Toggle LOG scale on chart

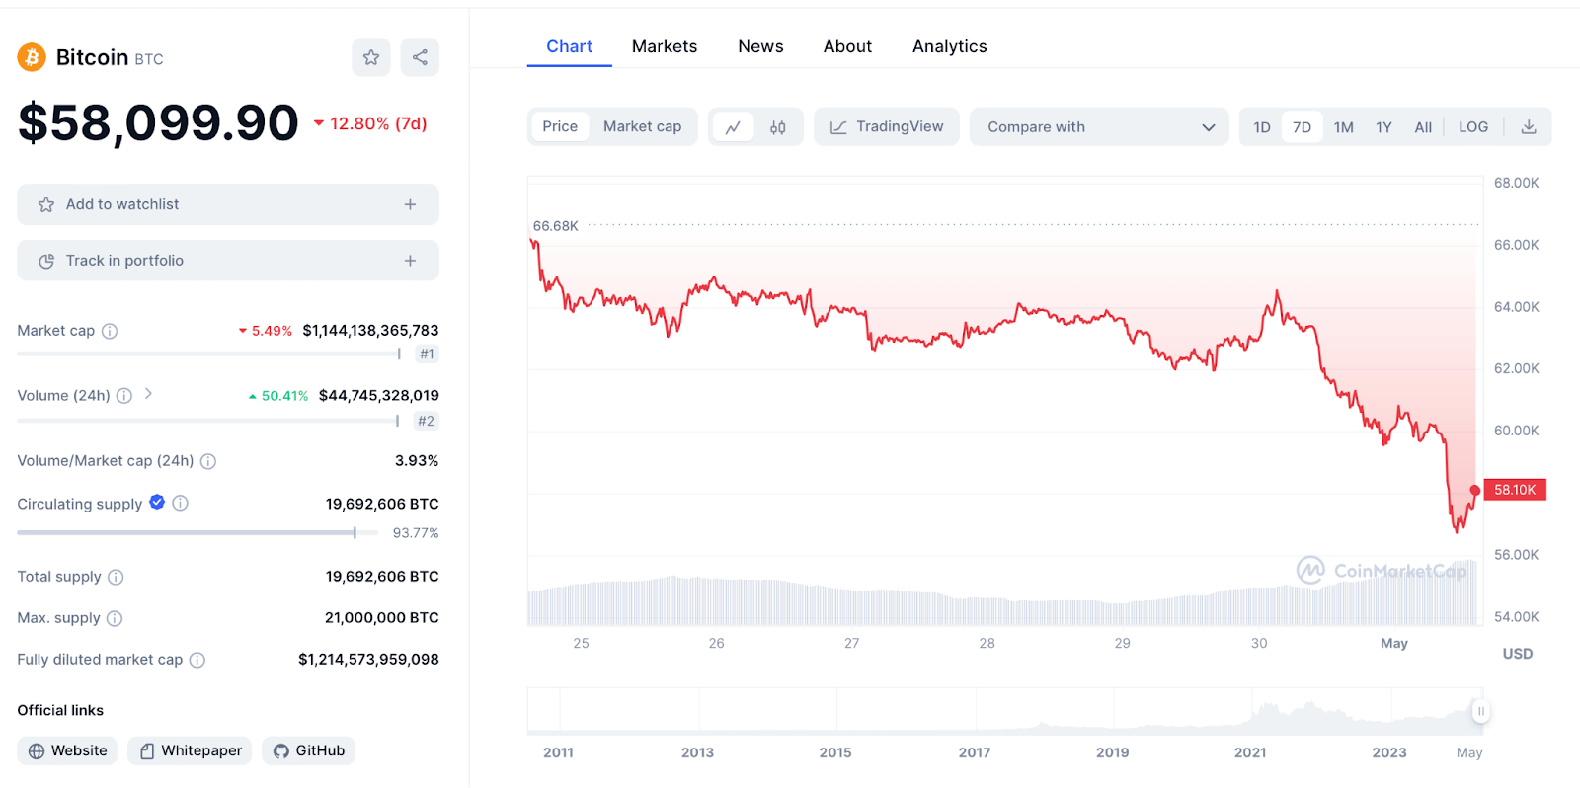coord(1473,127)
